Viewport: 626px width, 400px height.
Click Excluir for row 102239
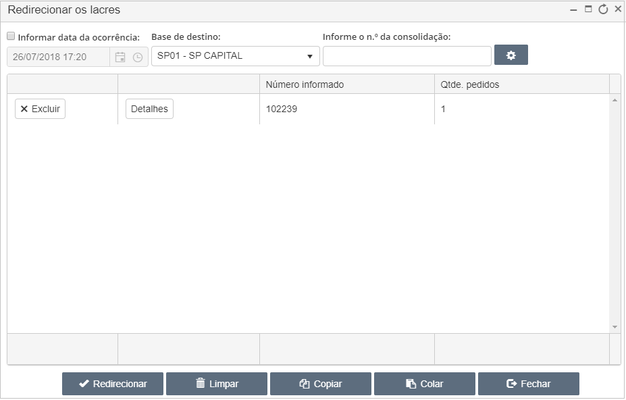pyautogui.click(x=40, y=109)
